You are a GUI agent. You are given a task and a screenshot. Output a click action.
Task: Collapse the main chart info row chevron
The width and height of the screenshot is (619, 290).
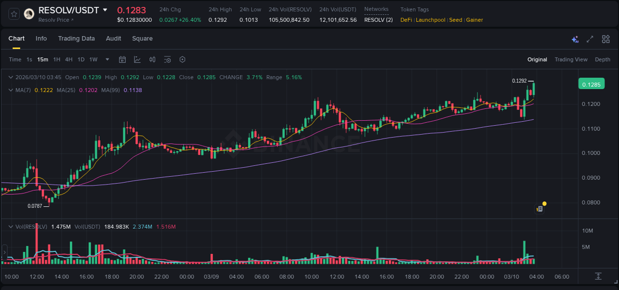pos(10,77)
